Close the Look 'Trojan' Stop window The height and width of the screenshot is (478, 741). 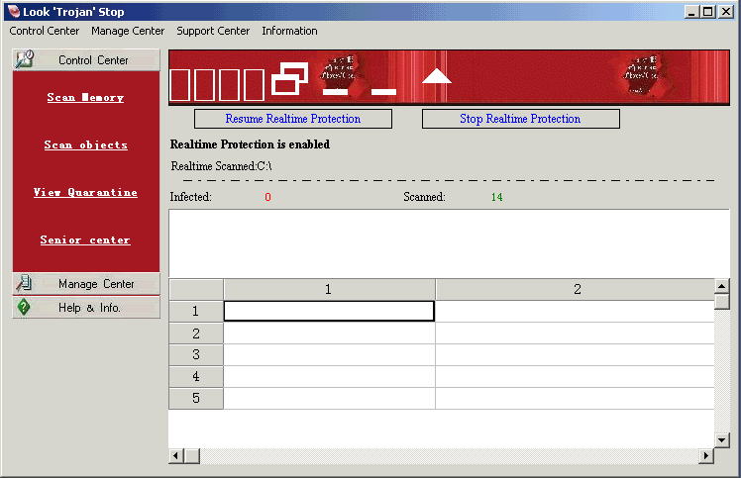[726, 11]
